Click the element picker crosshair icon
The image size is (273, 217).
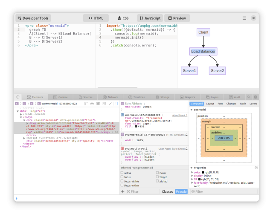[x=18, y=97]
